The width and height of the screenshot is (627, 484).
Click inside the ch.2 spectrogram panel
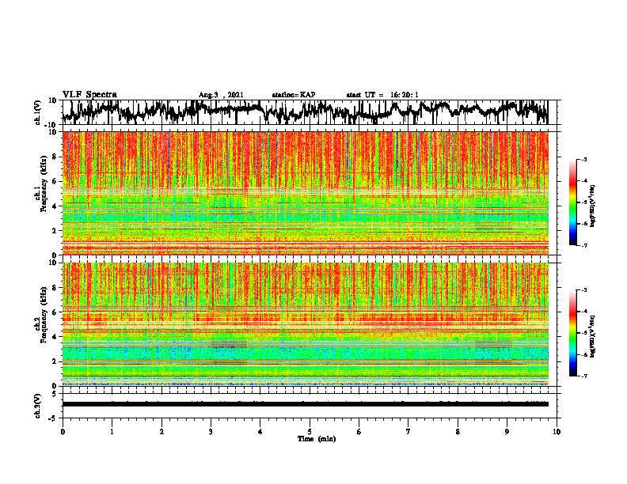click(306, 324)
